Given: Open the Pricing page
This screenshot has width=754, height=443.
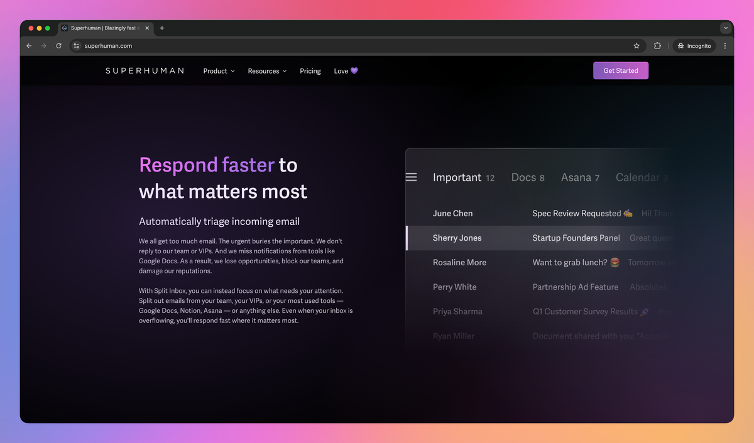Looking at the screenshot, I should (x=310, y=71).
